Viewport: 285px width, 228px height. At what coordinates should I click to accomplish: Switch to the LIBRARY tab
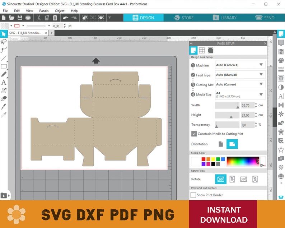tap(225, 18)
